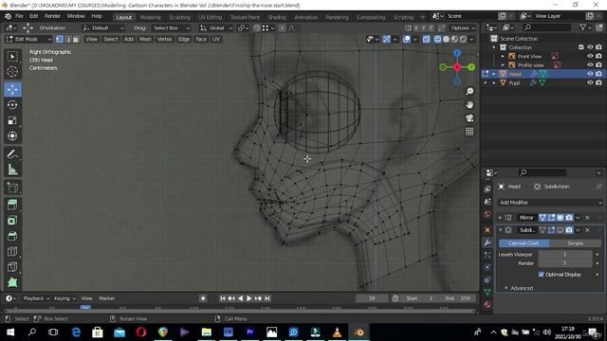Hide the Front View in viewport
The image size is (607, 341).
pos(590,56)
